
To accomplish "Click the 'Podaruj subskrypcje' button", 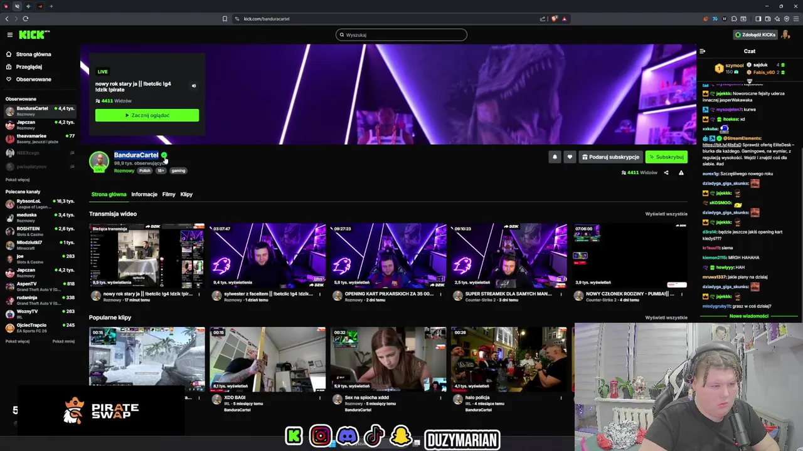I will pyautogui.click(x=610, y=157).
